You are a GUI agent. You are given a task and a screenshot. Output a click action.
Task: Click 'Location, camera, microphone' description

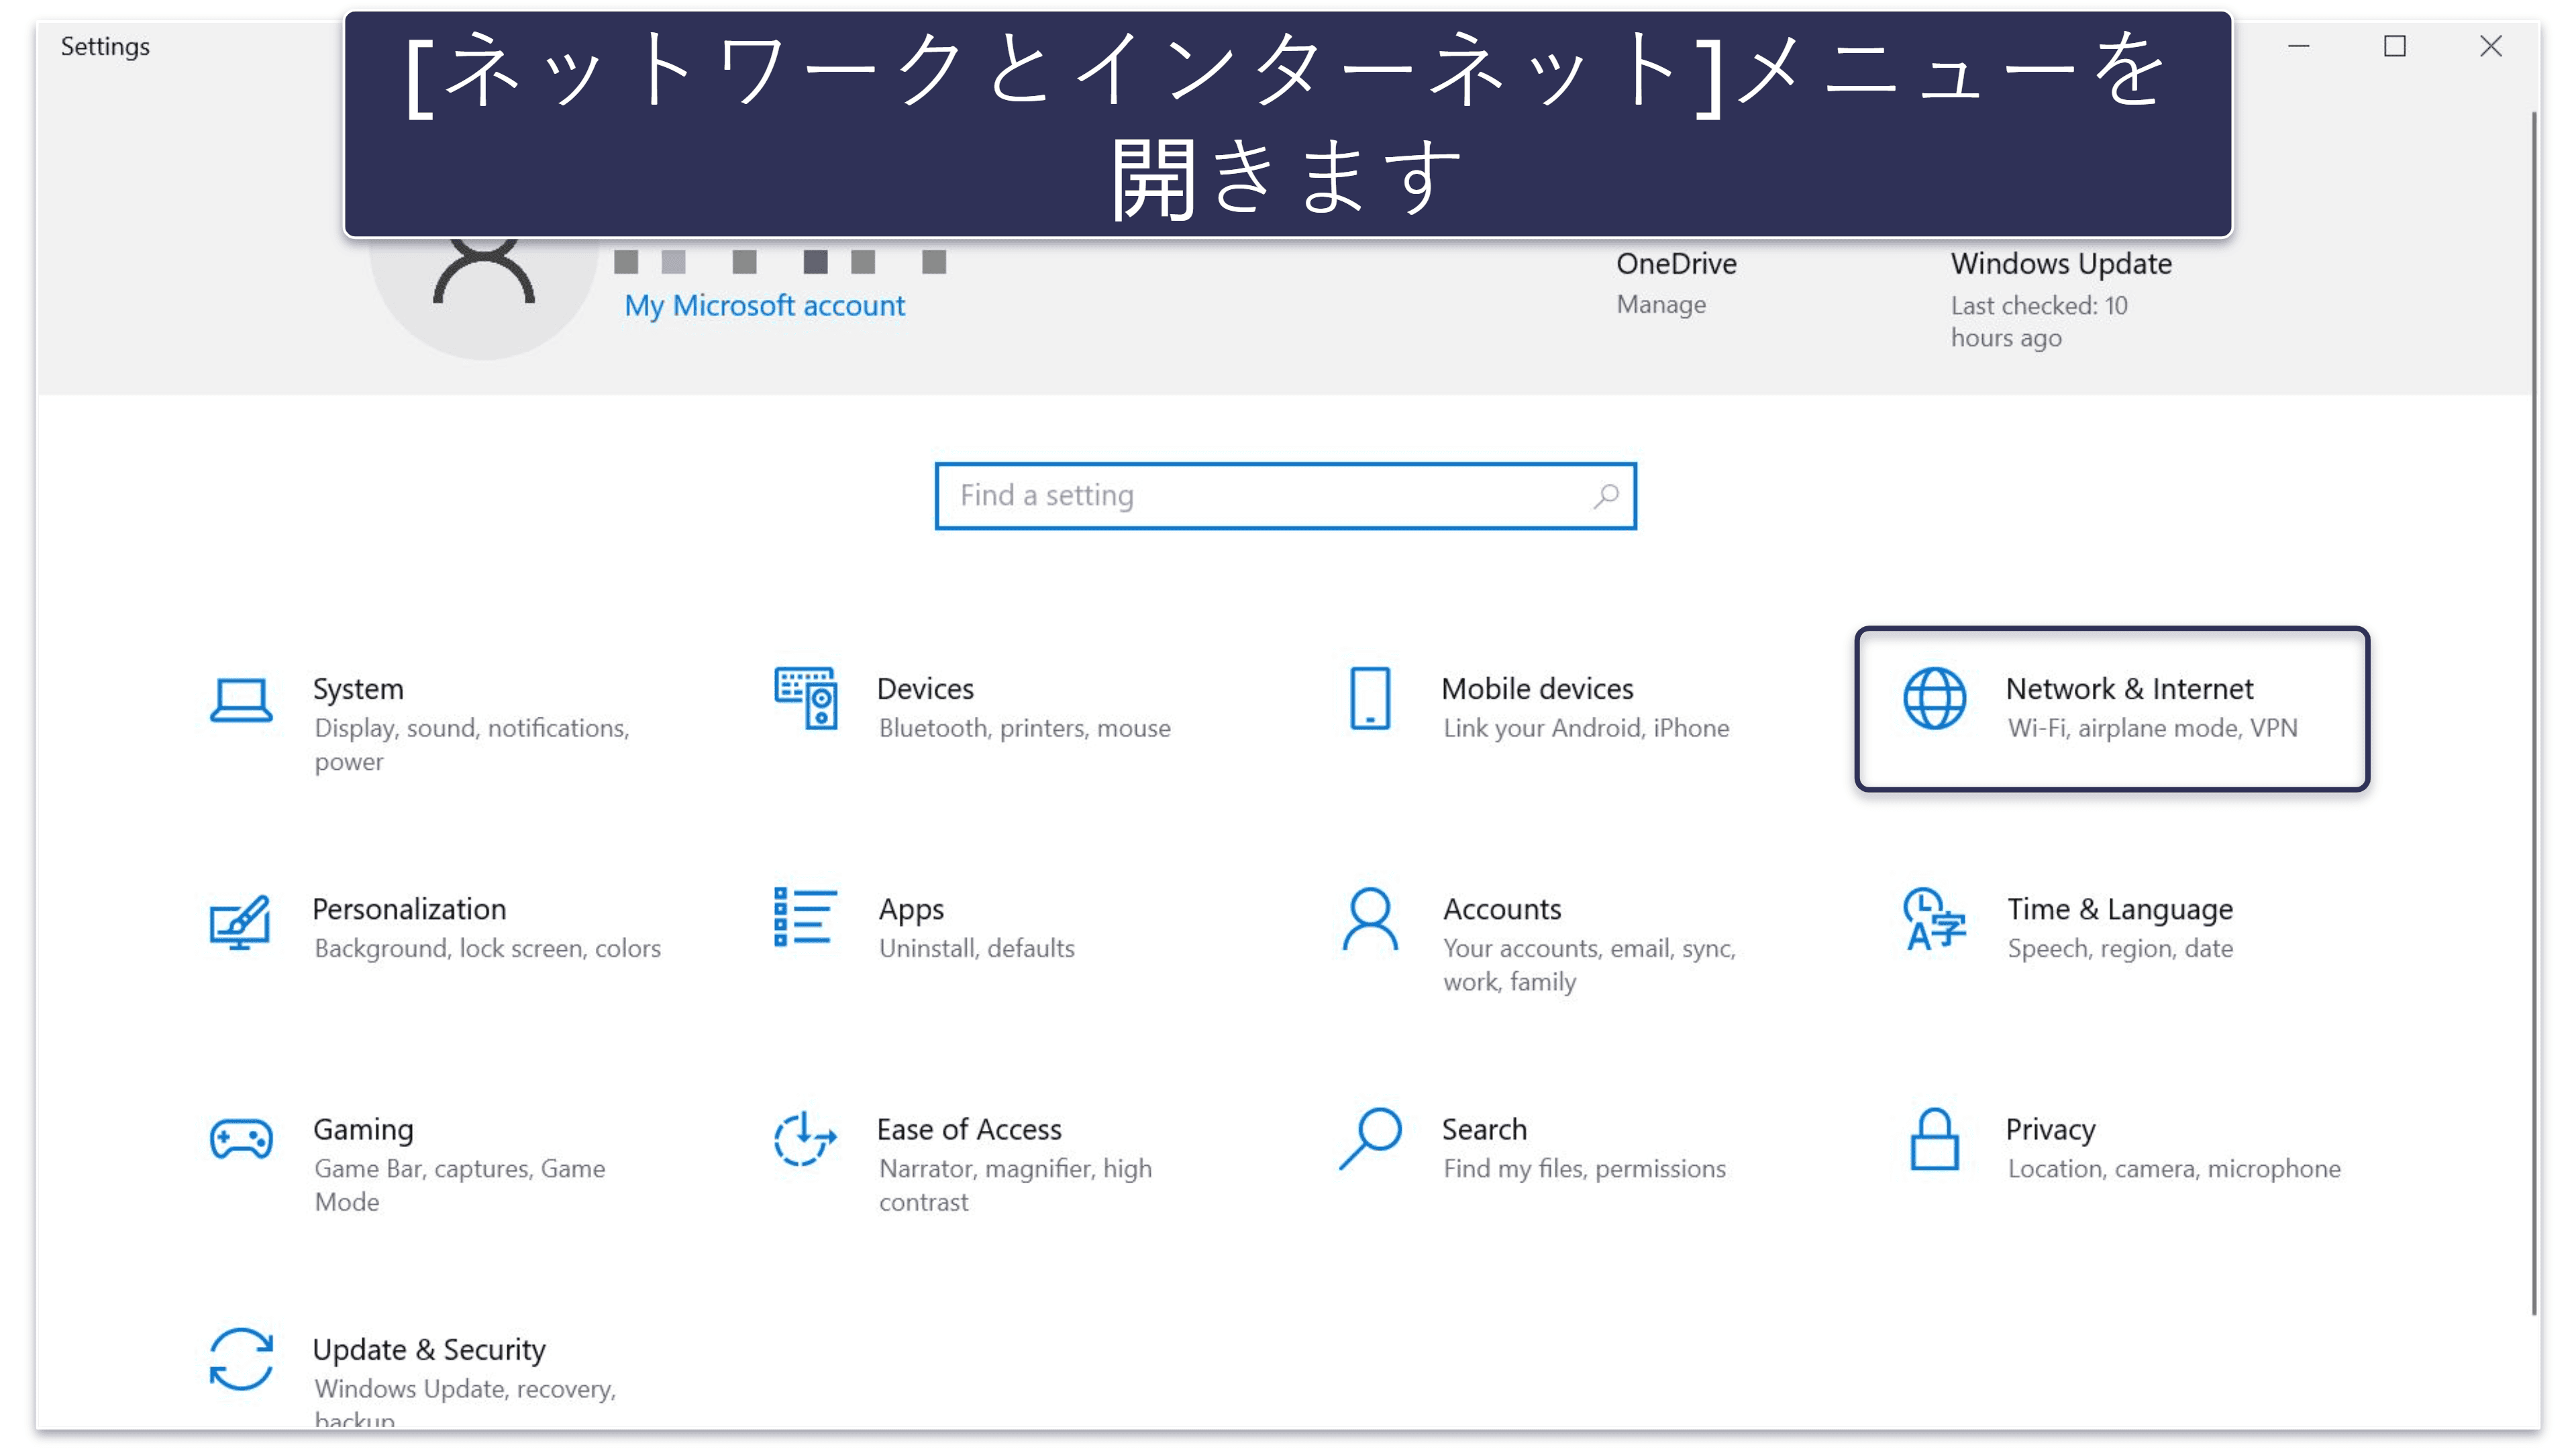(x=2174, y=1169)
